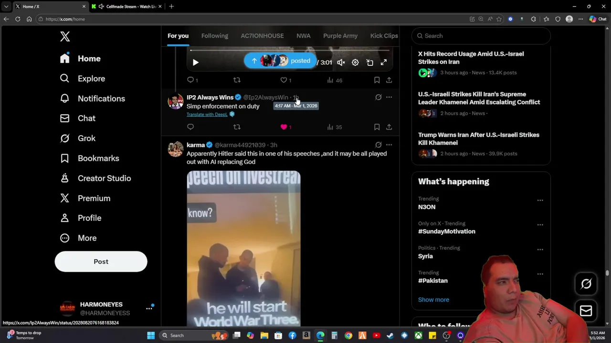Bookmark the 'Simp enforcement on duty' post
Viewport: 611px width, 343px height.
coord(377,127)
